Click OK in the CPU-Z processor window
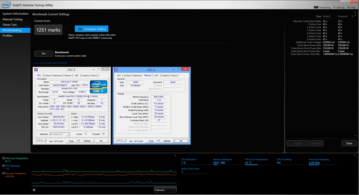Viewport: 359px width, 195px height. 101,141
